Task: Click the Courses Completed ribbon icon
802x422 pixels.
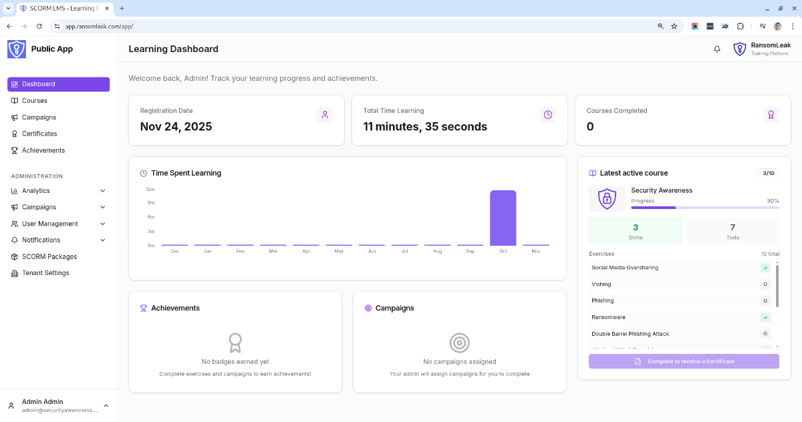Action: (x=771, y=115)
